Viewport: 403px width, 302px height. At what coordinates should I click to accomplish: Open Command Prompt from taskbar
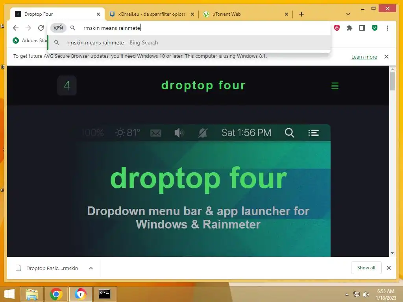(x=105, y=294)
